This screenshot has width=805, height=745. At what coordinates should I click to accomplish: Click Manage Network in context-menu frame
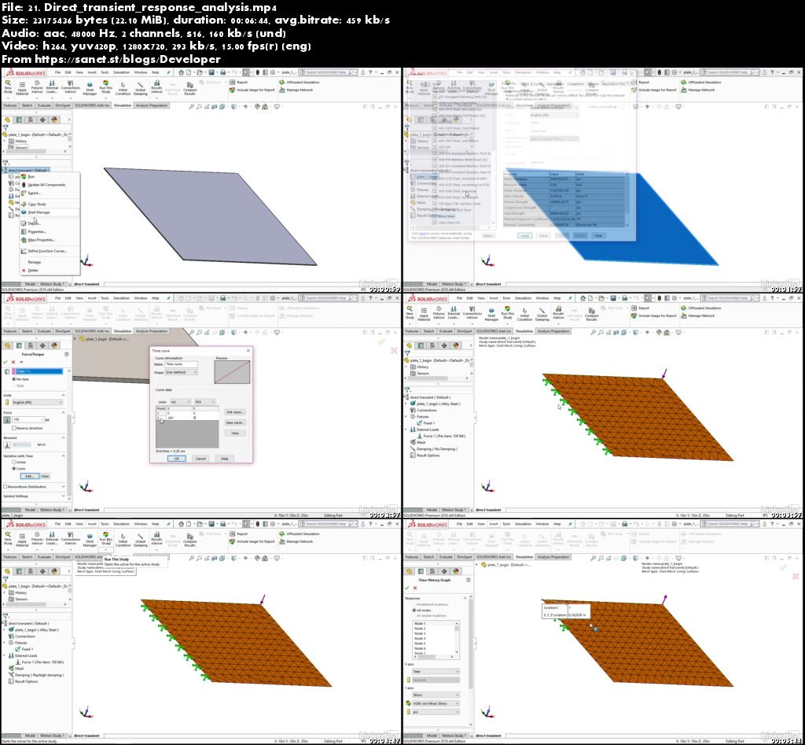[x=296, y=90]
